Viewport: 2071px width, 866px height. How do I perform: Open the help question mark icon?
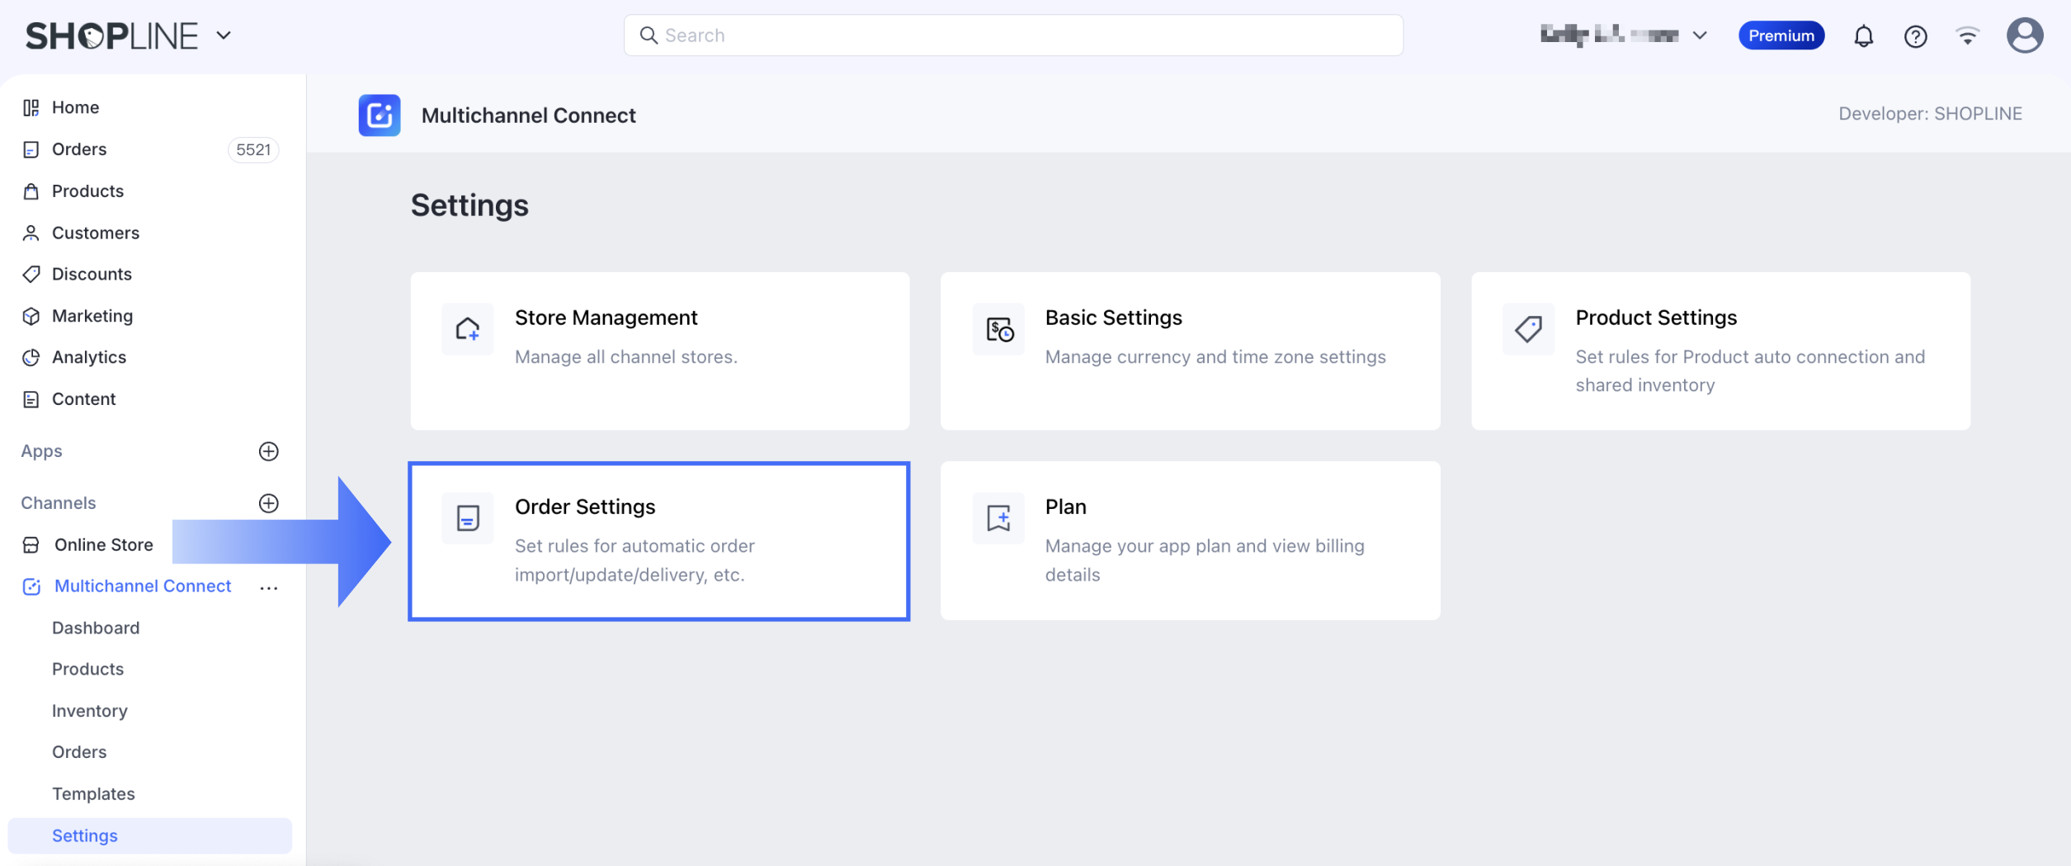[1915, 36]
